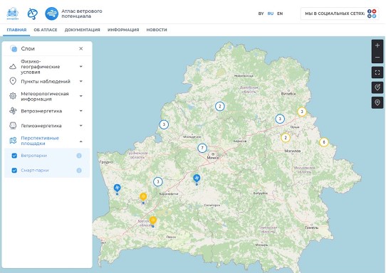Click blue cluster 7 near Minsk

pyautogui.click(x=202, y=148)
